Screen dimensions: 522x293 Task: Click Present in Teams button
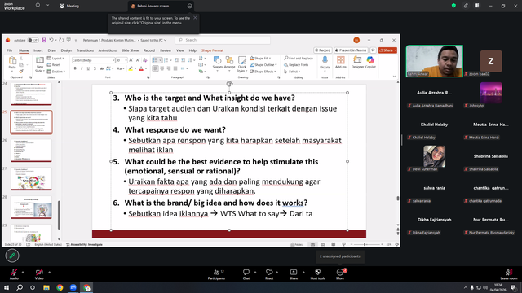point(351,50)
